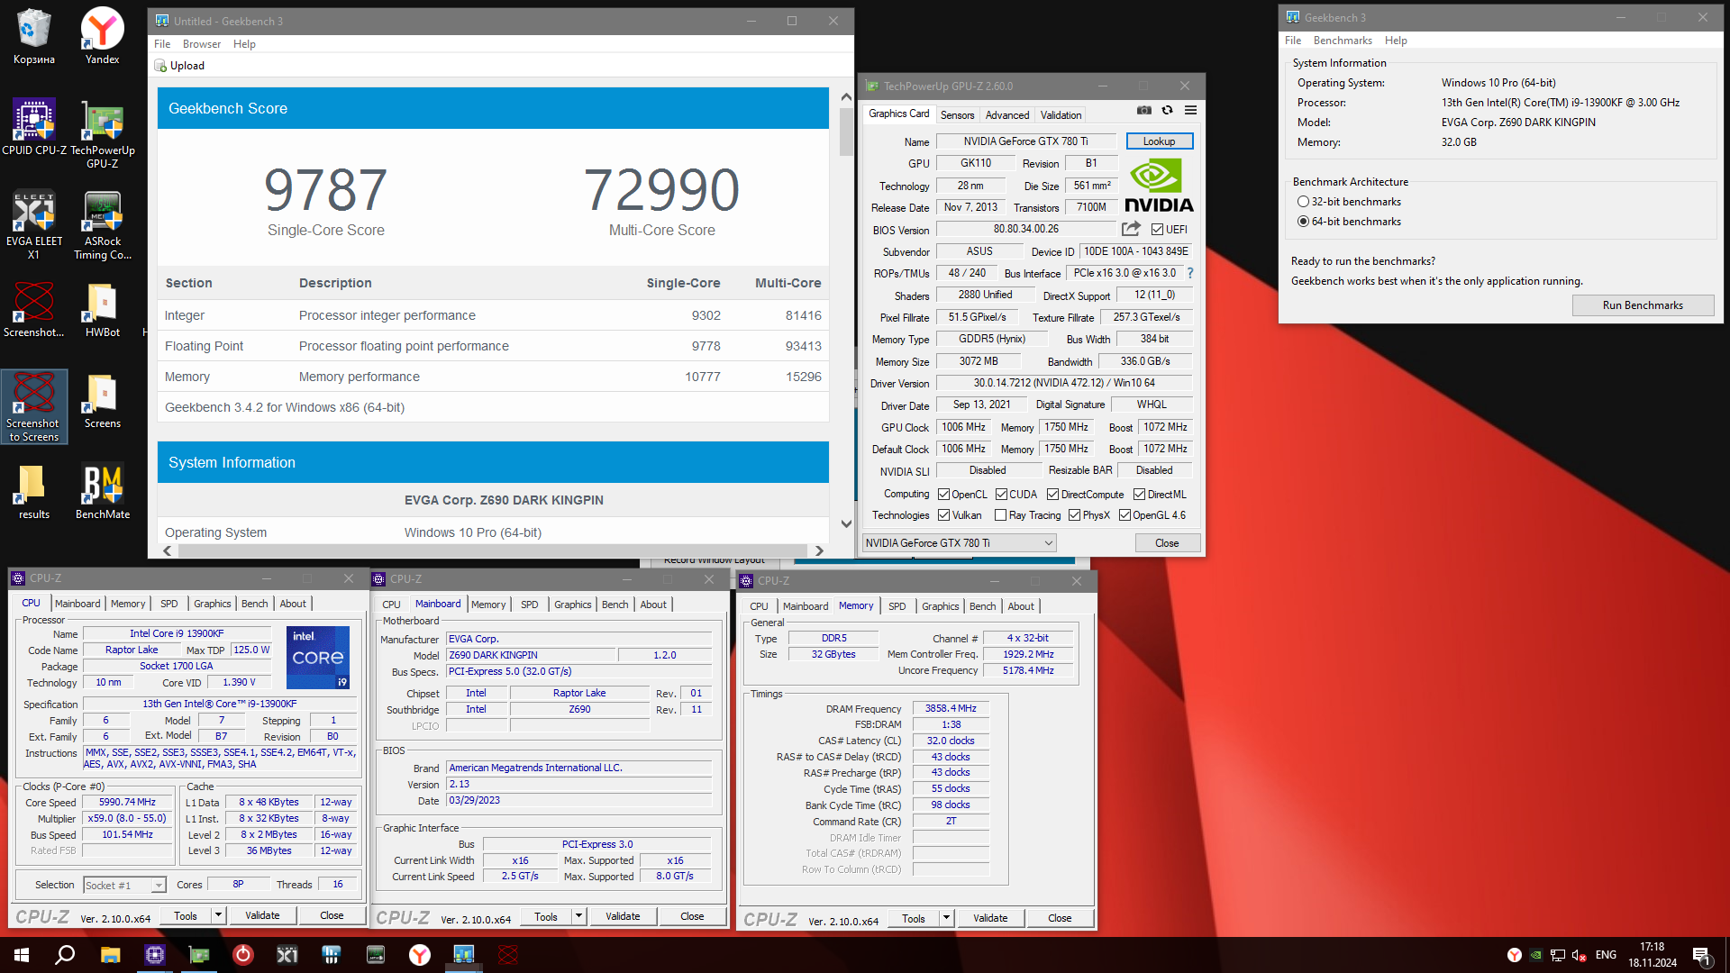The height and width of the screenshot is (973, 1730).
Task: Toggle the UEFI checkbox in GPU-Z
Action: [x=1158, y=230]
